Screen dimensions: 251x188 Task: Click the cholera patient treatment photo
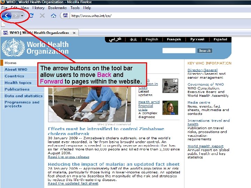pos(90,104)
